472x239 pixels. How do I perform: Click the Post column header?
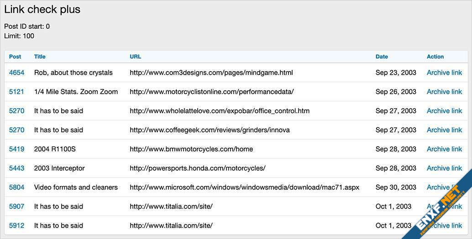(x=15, y=56)
